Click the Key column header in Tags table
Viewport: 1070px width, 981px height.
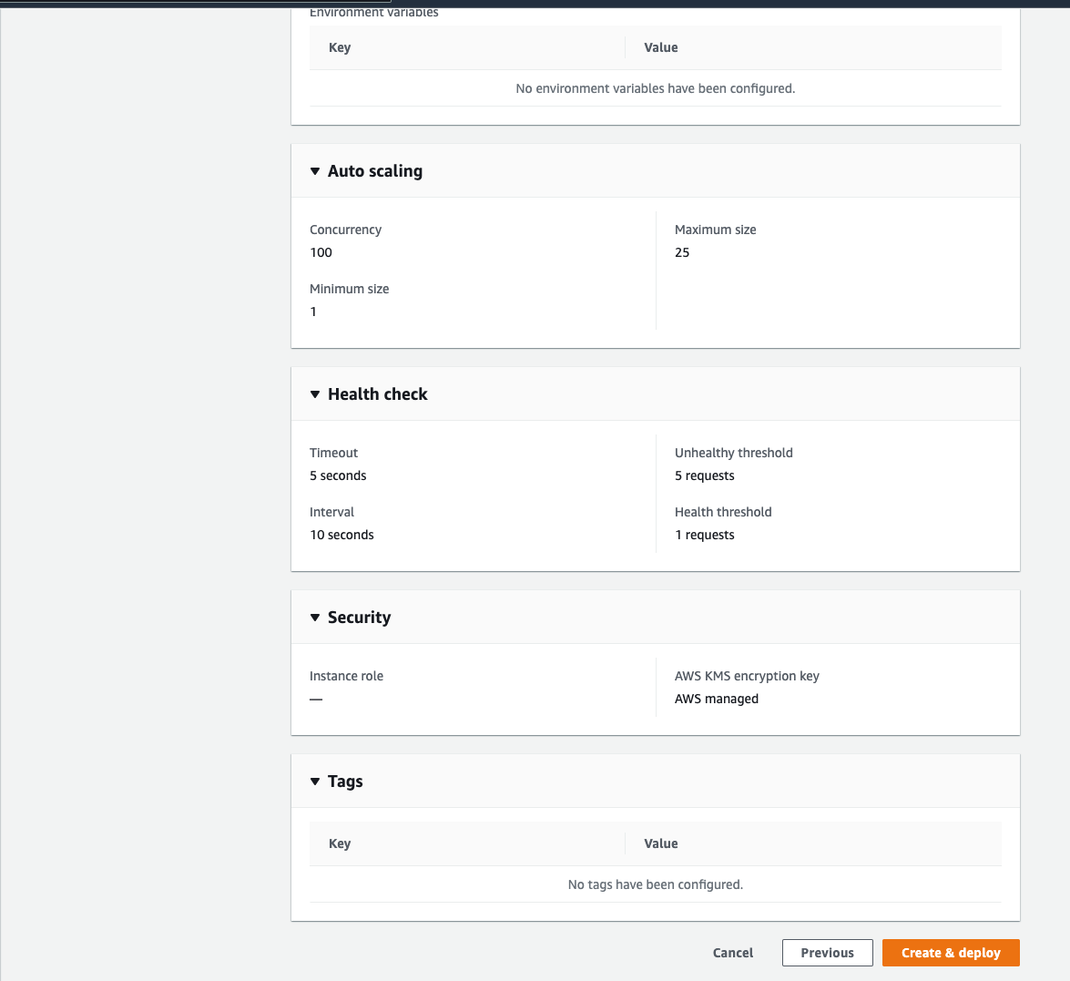point(339,843)
